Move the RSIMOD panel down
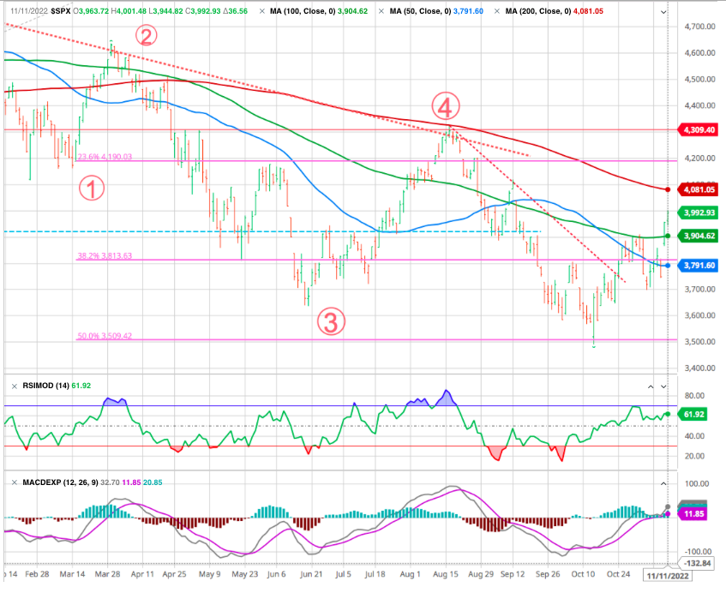This screenshot has width=726, height=593. 663,386
